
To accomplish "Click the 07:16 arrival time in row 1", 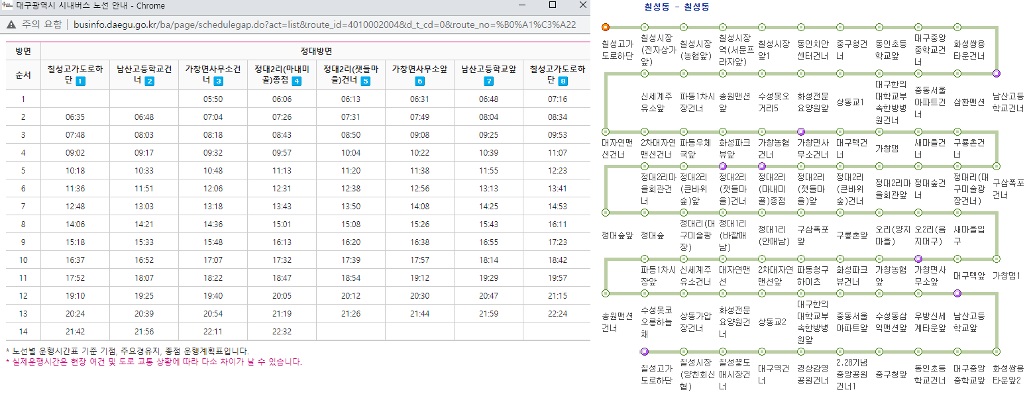I will pos(557,99).
